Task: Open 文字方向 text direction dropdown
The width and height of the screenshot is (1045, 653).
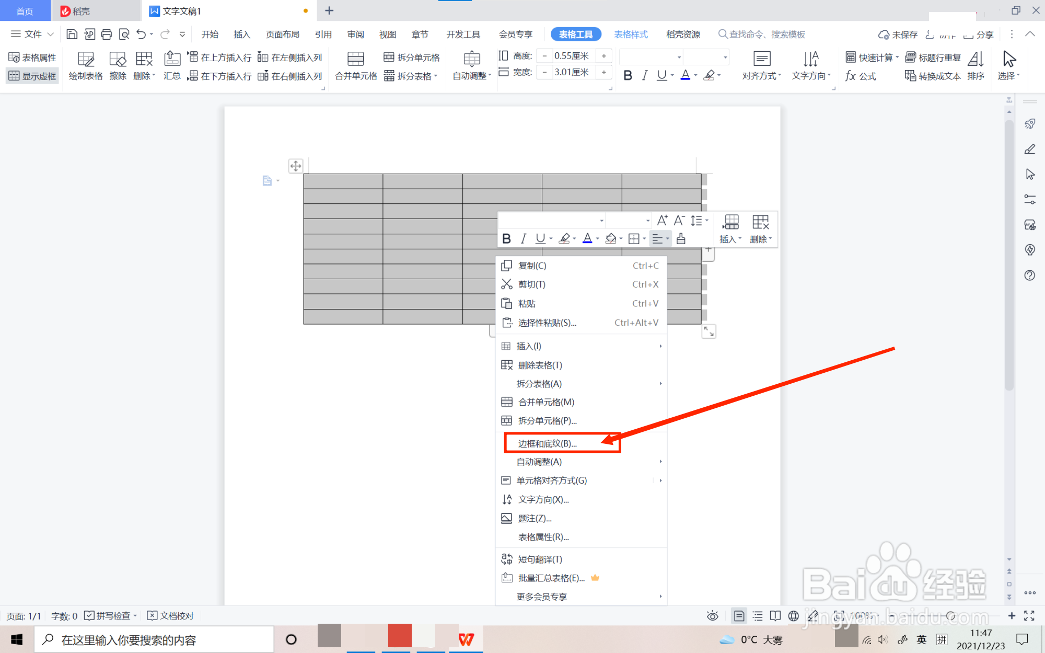Action: click(811, 66)
